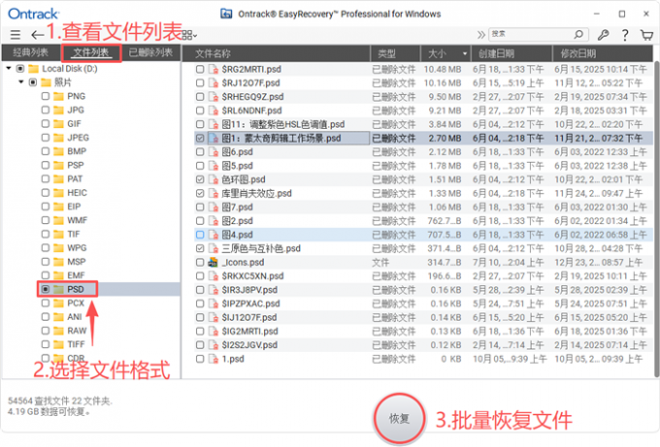Viewport: 660px width, 447px height.
Task: Collapse the Local Disk (D:) node
Action: 9,68
